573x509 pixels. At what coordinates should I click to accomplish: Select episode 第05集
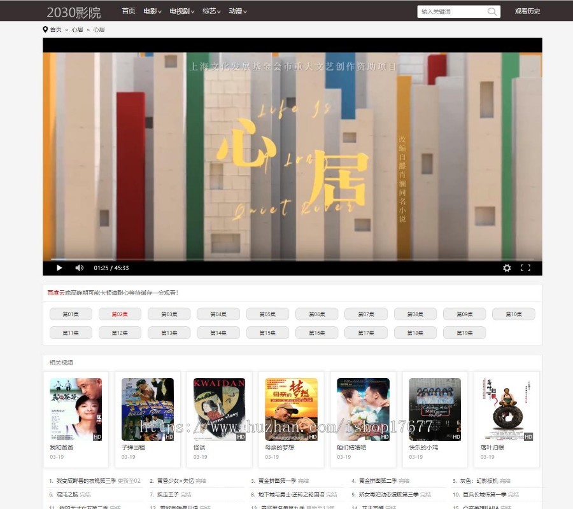tap(267, 314)
